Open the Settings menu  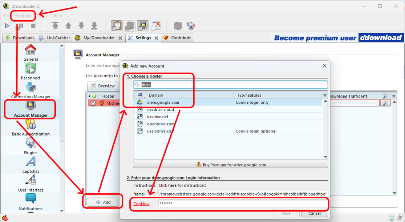(x=23, y=16)
